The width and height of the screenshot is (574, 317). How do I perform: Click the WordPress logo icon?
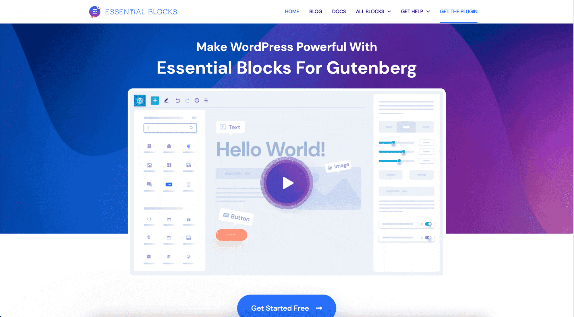pyautogui.click(x=140, y=100)
